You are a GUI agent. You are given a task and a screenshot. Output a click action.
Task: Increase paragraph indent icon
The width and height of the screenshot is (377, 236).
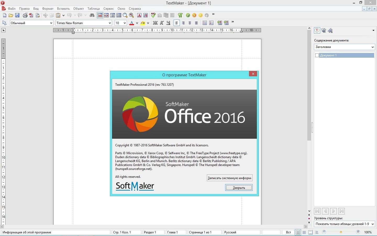click(226, 23)
